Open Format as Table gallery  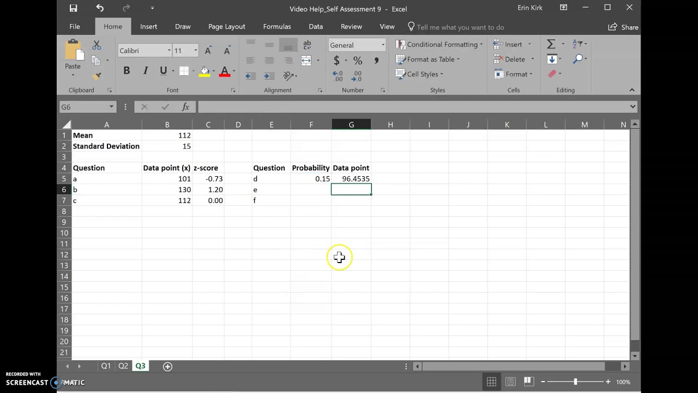click(x=428, y=59)
